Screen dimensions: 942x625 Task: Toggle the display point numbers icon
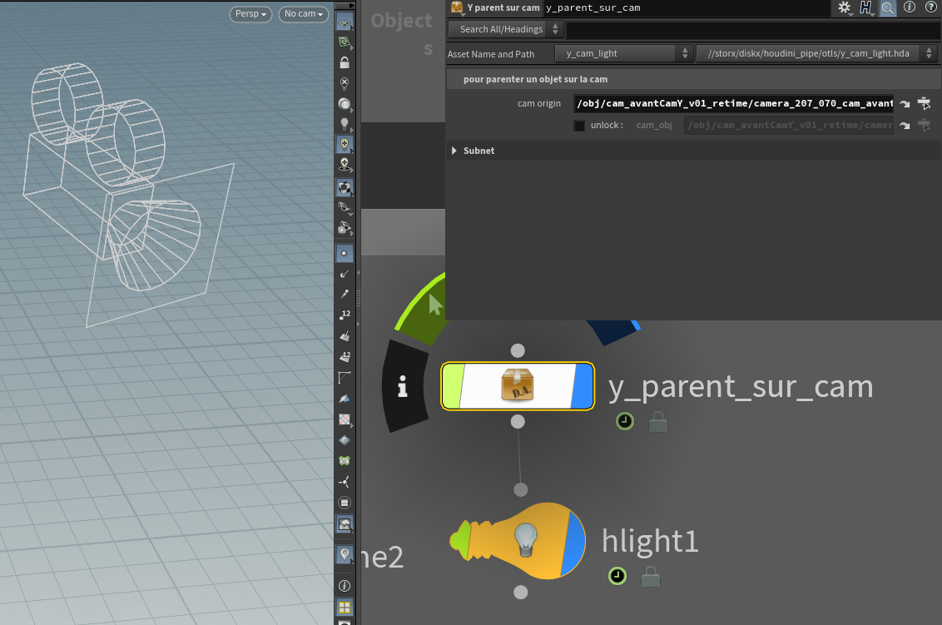point(345,315)
